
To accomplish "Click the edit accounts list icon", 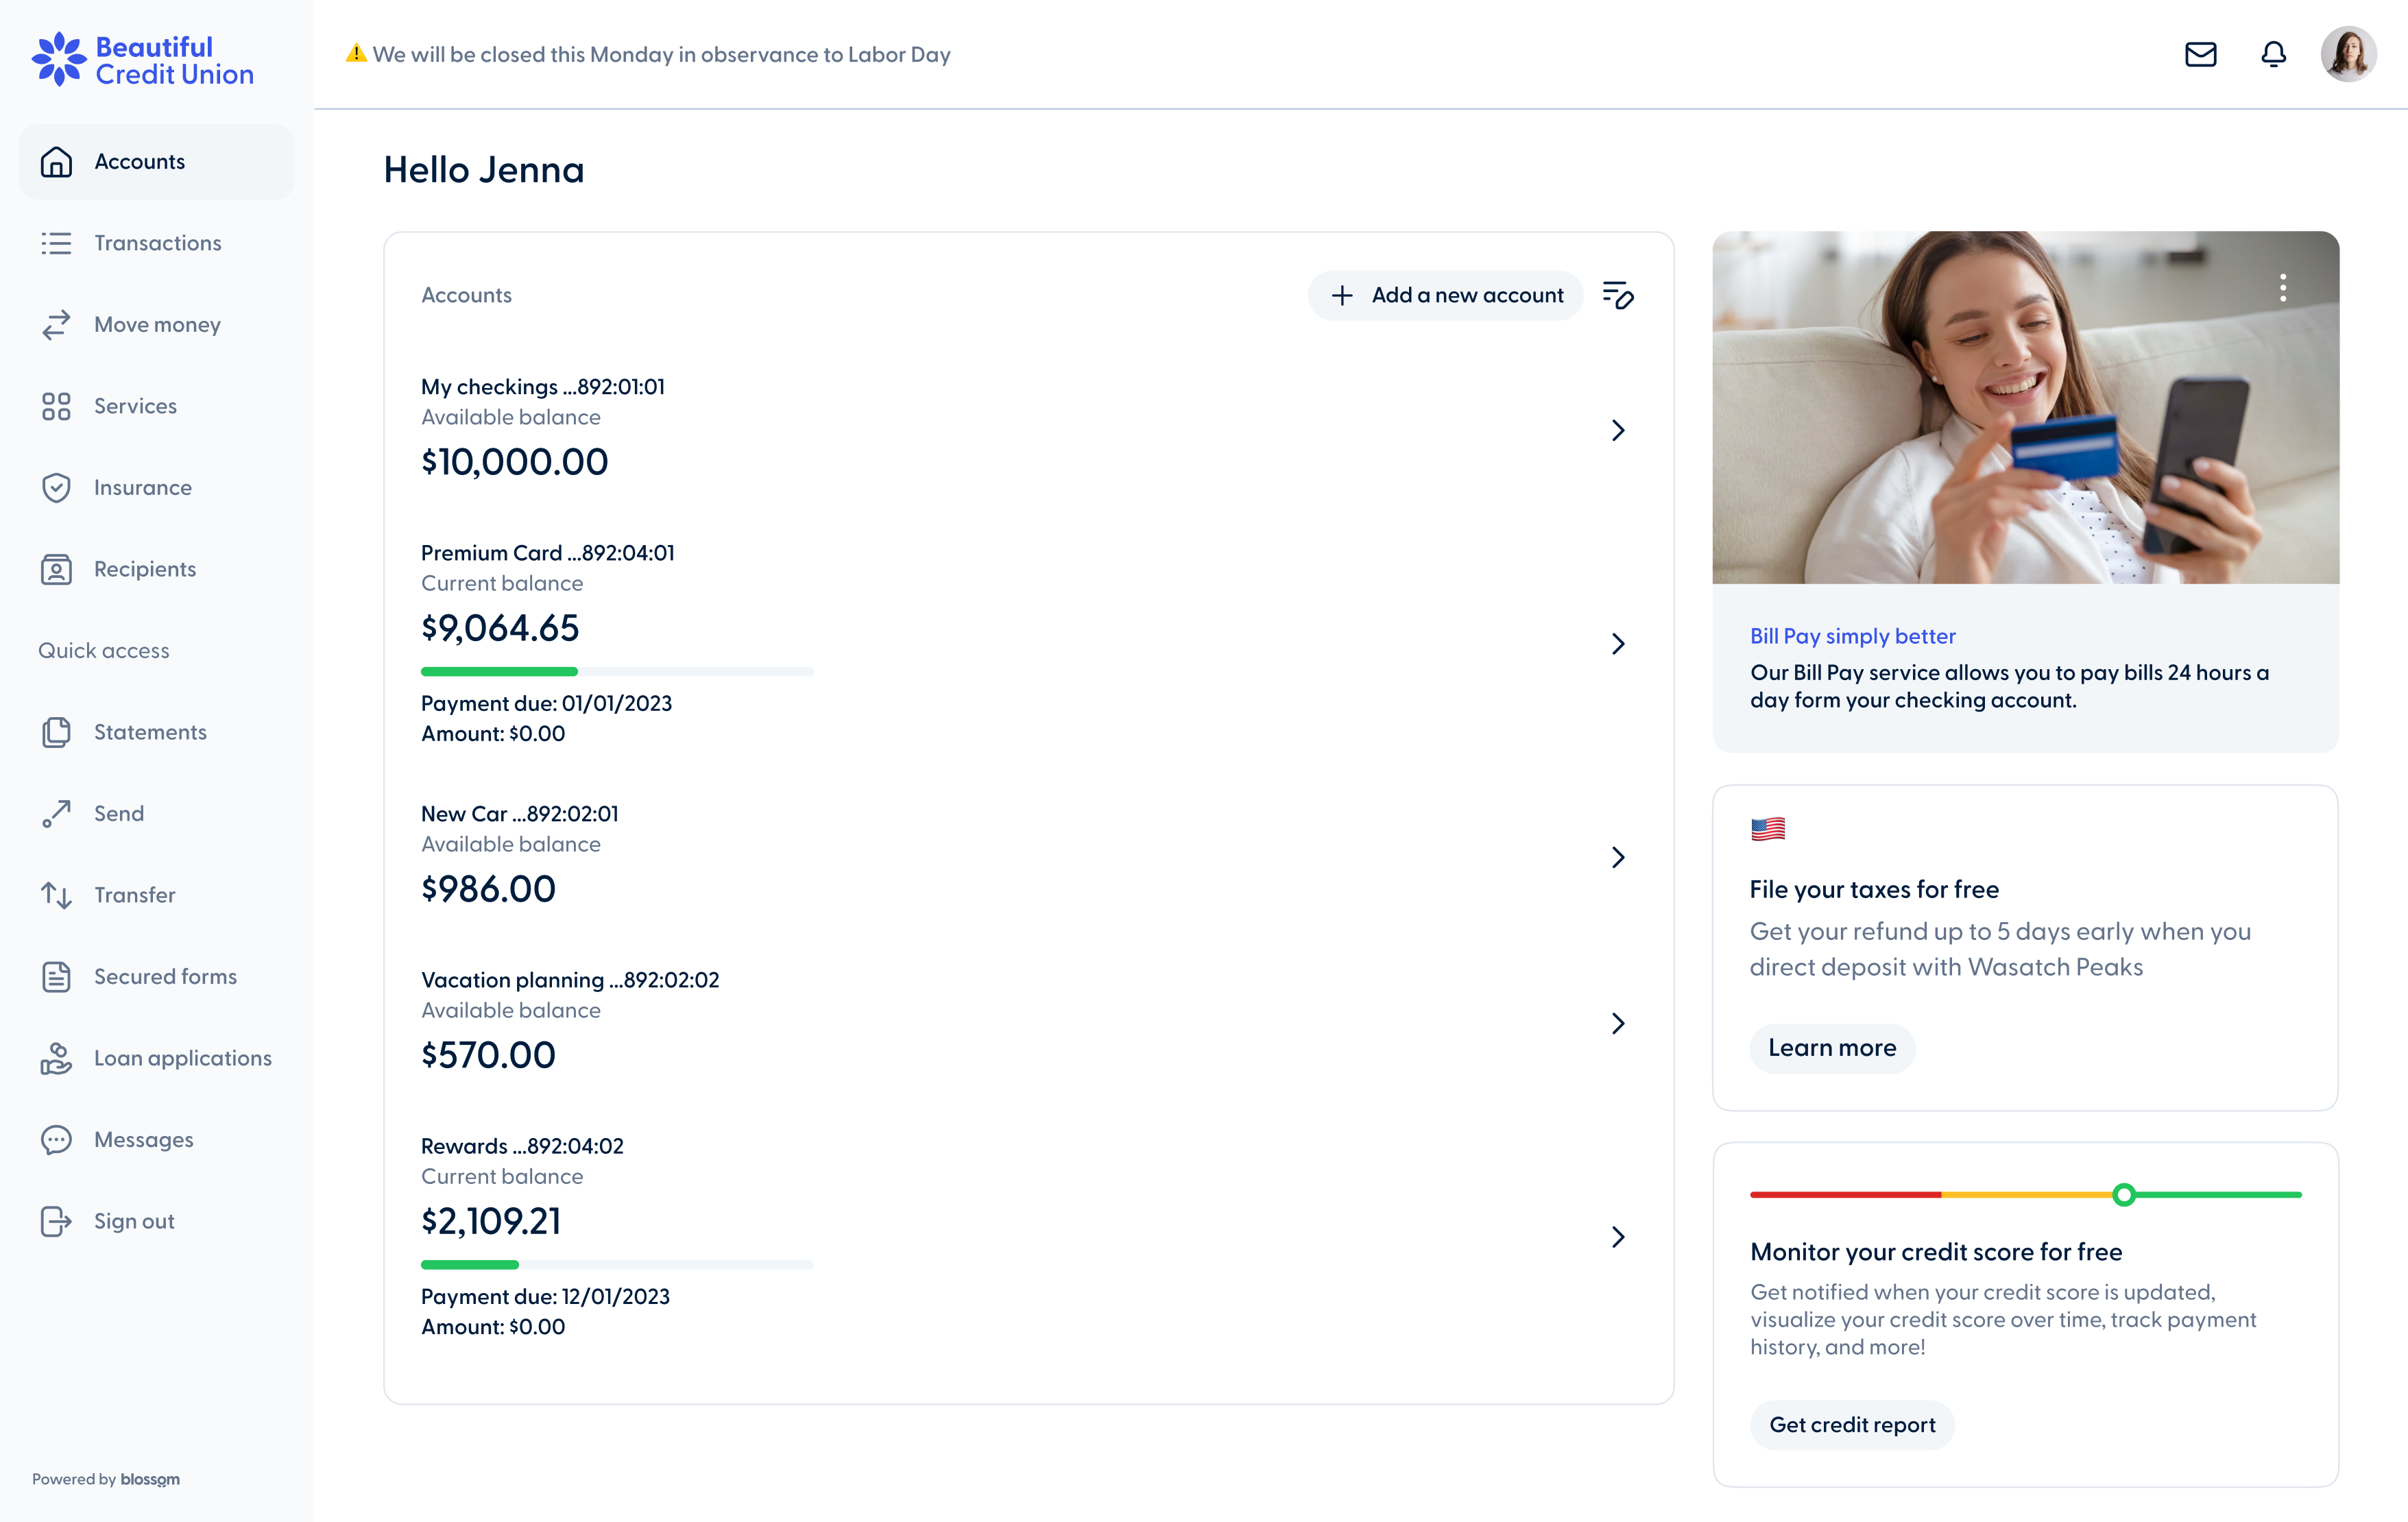I will (1617, 295).
